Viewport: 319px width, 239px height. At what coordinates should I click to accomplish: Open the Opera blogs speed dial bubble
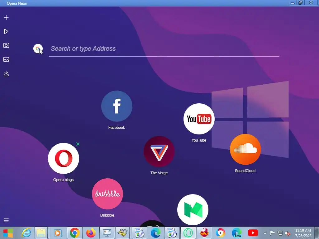64,158
